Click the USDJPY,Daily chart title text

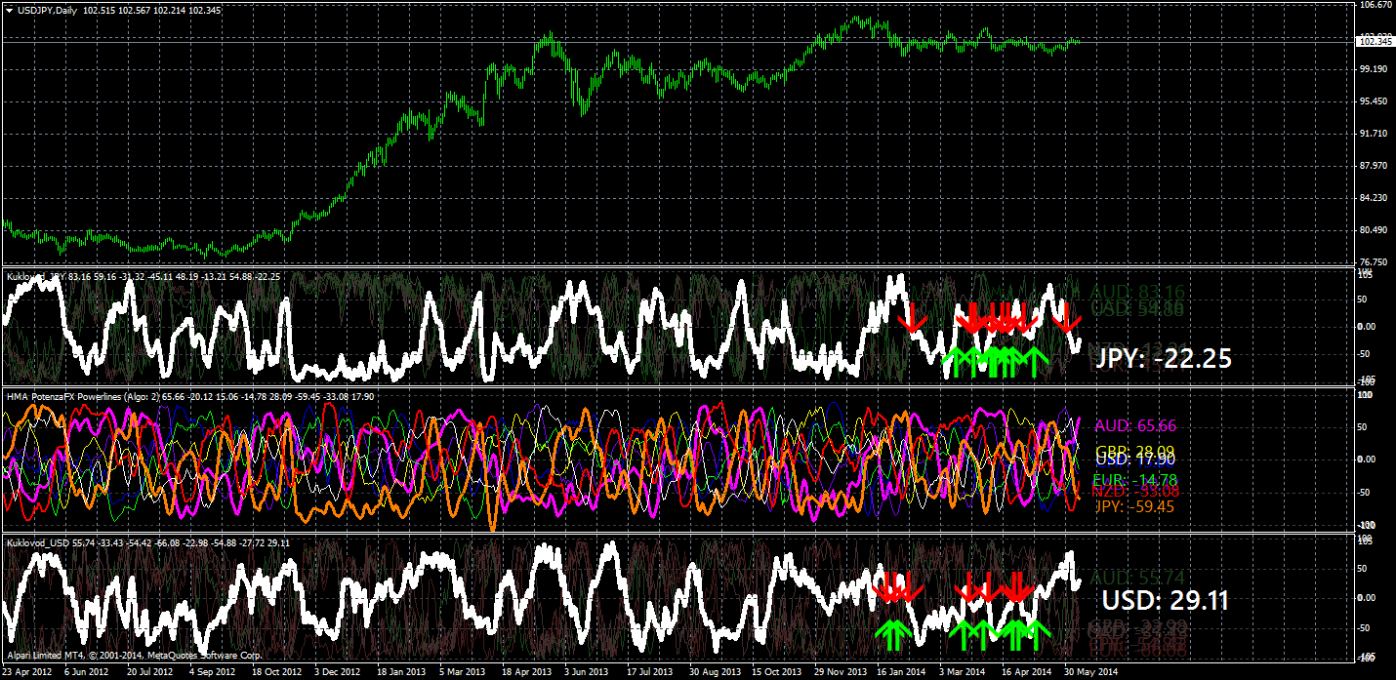click(x=48, y=10)
